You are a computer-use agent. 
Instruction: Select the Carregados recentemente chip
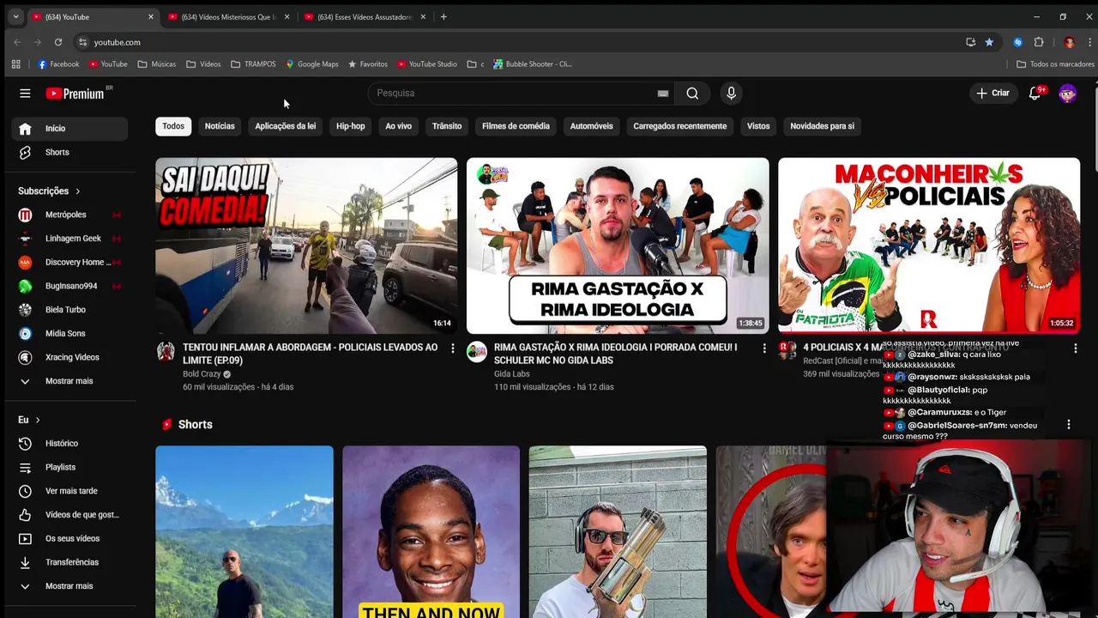(679, 126)
